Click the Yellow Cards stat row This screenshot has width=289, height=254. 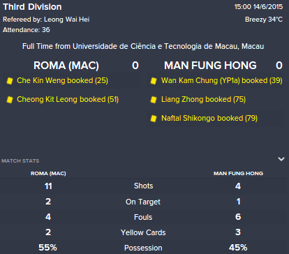tap(143, 232)
